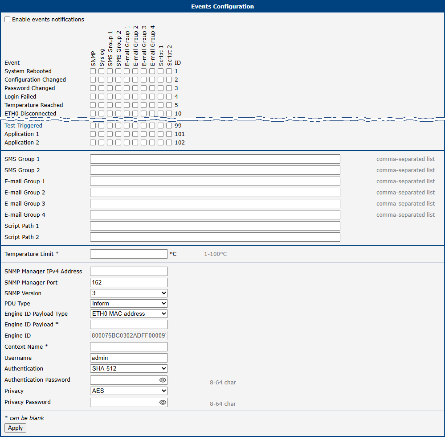This screenshot has width=445, height=437.
Task: Focus the E-mail Group 1 input field
Action: pos(215,181)
